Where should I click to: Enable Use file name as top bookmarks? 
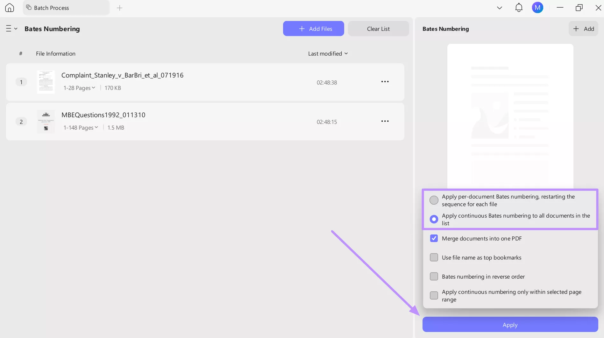coord(434,257)
